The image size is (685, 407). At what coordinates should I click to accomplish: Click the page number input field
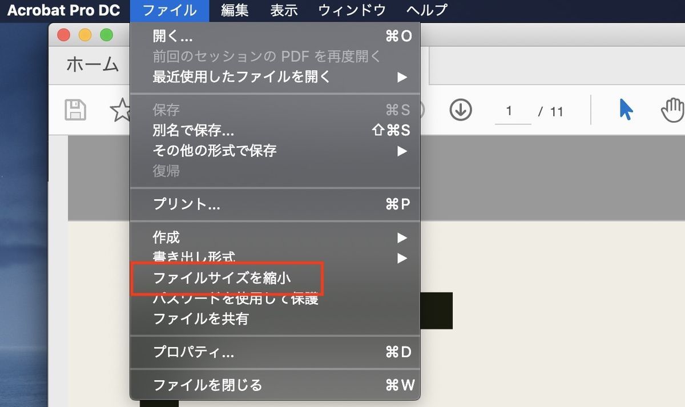[x=513, y=111]
